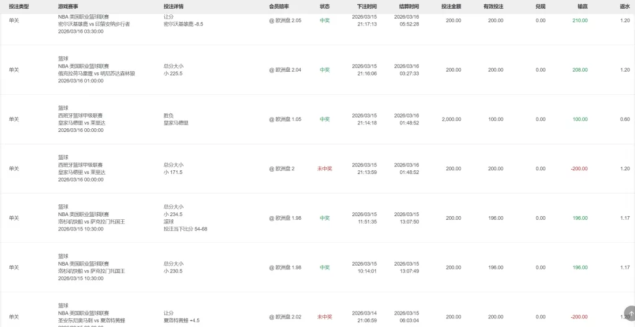Click the 投法详情 column header
Image resolution: width=635 pixels, height=327 pixels.
pos(174,6)
